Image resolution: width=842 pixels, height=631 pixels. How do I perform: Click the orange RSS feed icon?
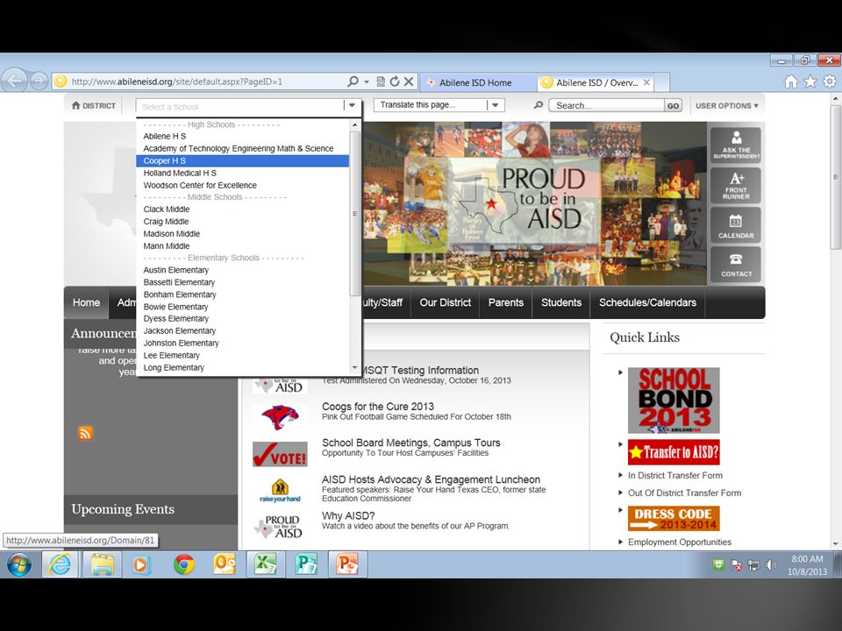coord(85,433)
